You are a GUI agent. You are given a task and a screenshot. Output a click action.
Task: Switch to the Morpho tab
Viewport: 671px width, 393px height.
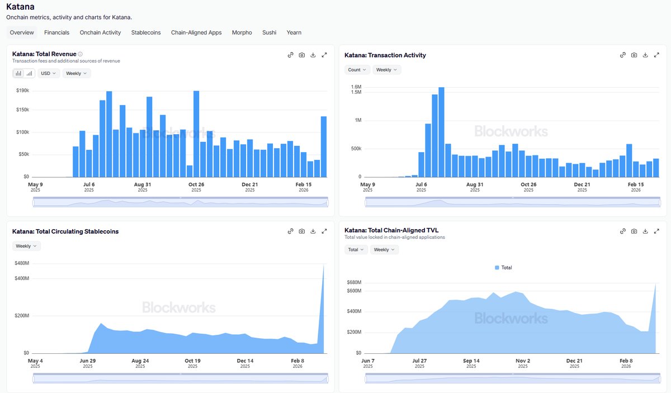point(242,32)
